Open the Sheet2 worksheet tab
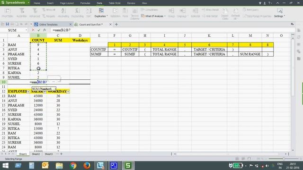This screenshot has width=303, height=170. pos(36,154)
